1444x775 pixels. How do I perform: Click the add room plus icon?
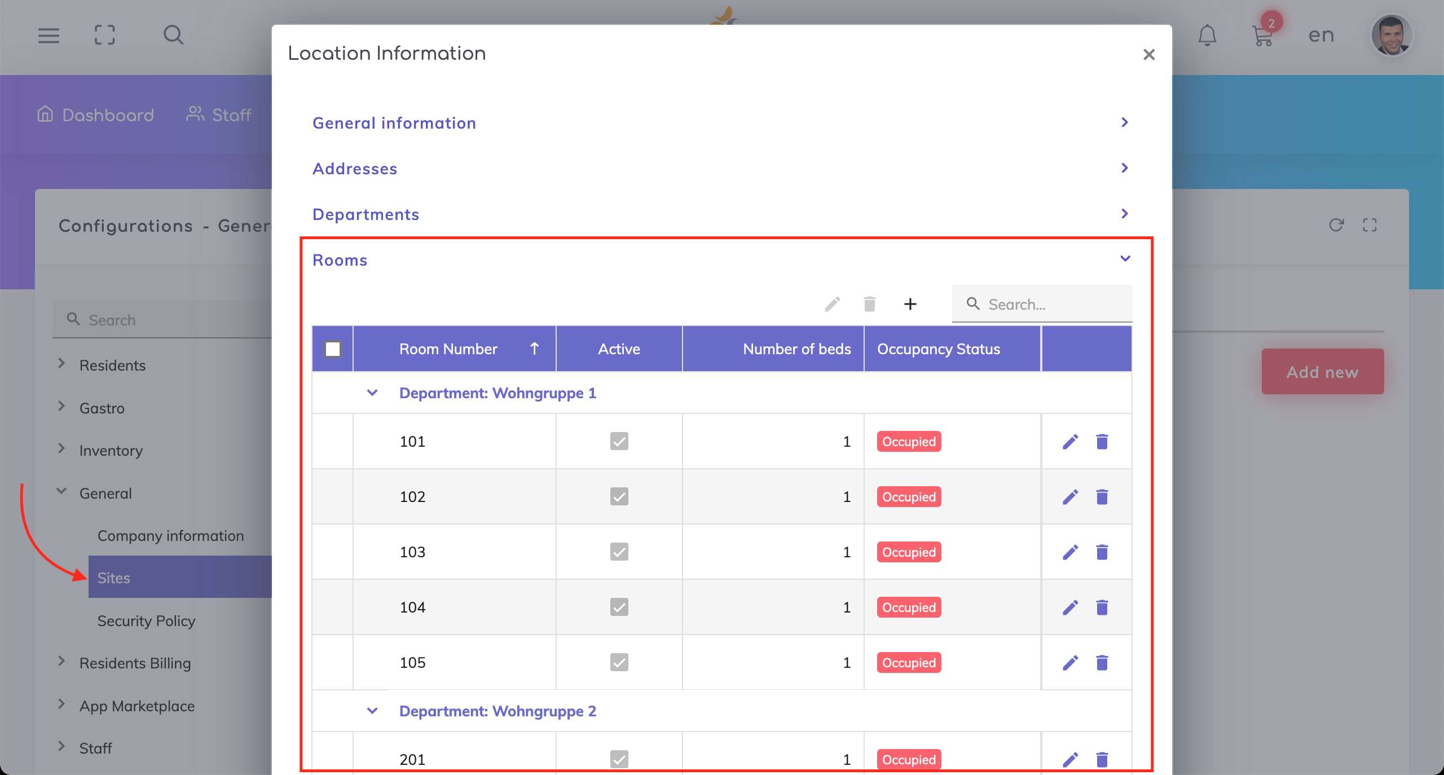coord(910,304)
